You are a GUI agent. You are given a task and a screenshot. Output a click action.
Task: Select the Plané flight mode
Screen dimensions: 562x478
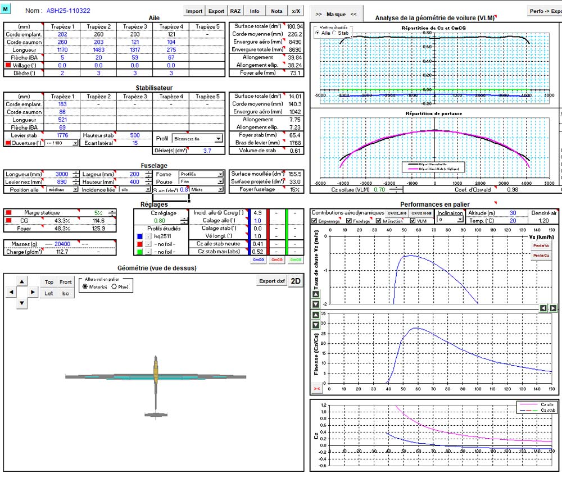(114, 286)
